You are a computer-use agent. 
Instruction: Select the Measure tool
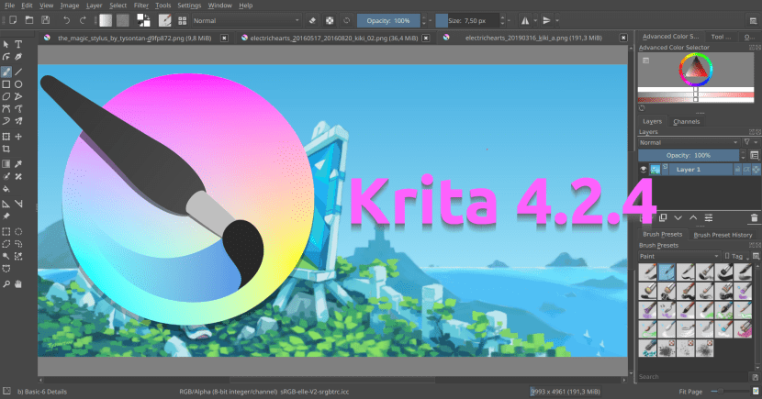pos(18,204)
